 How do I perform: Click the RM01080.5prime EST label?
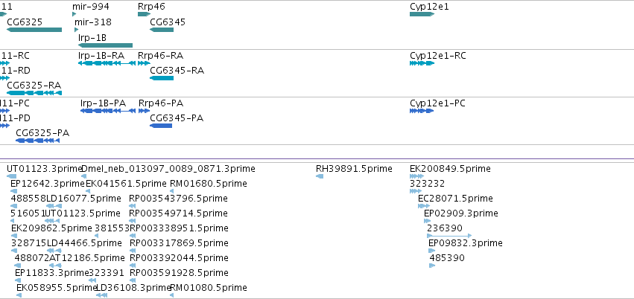coord(209,288)
